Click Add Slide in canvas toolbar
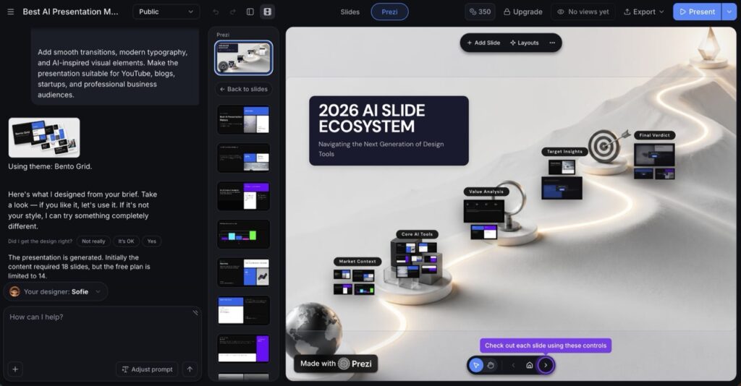Screen dimensions: 741x386 [x=483, y=43]
